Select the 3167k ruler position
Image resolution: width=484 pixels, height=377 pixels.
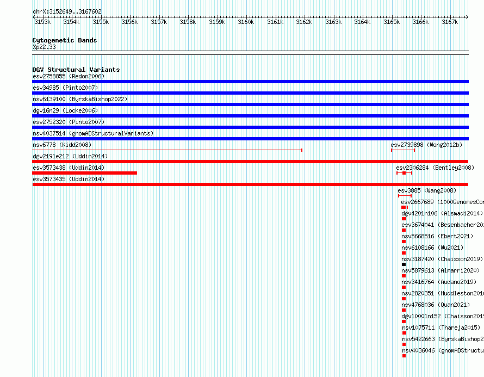pos(450,22)
